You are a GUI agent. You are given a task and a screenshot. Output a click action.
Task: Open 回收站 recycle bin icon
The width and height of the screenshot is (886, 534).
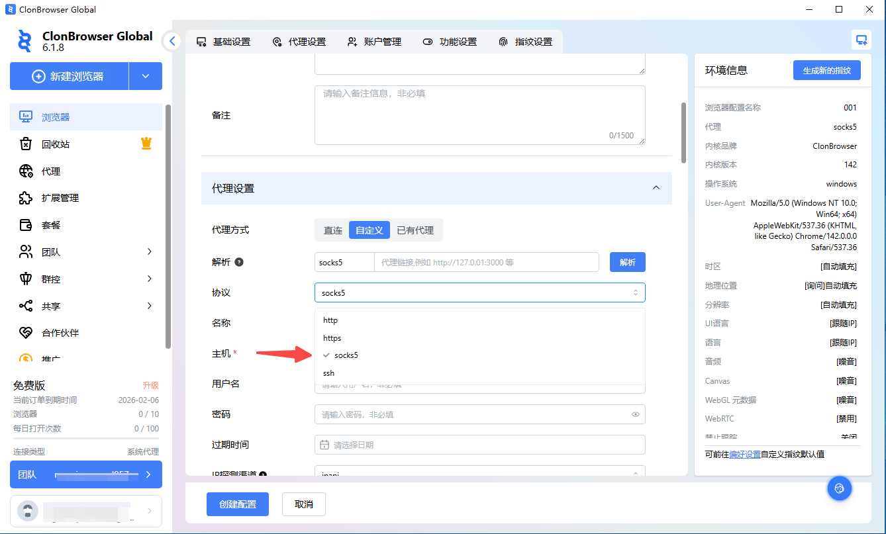[x=26, y=144]
